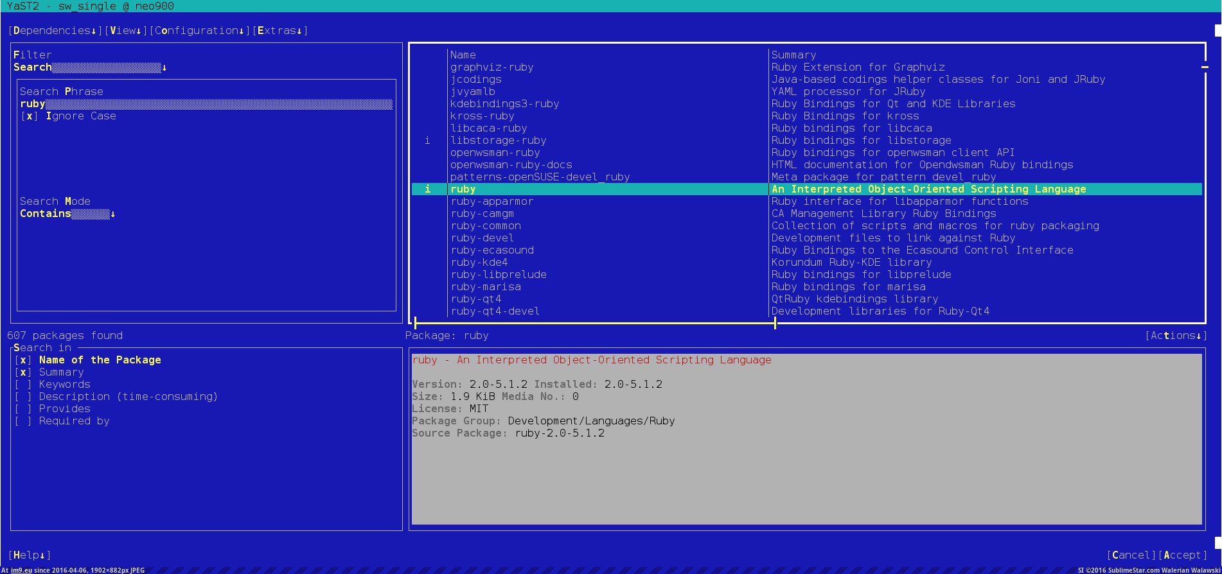Click summary 'Korundum Ruby-KDE library'

tap(852, 263)
